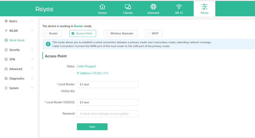This screenshot has height=138, width=255.
Task: Expand the Basics menu chevron
Action: click(x=32, y=21)
